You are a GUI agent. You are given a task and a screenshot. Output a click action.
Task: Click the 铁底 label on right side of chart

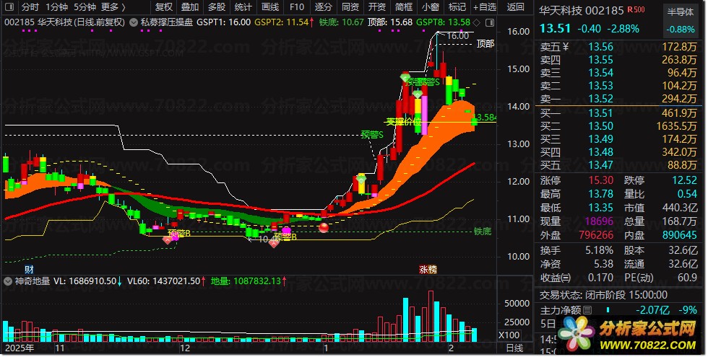[483, 232]
